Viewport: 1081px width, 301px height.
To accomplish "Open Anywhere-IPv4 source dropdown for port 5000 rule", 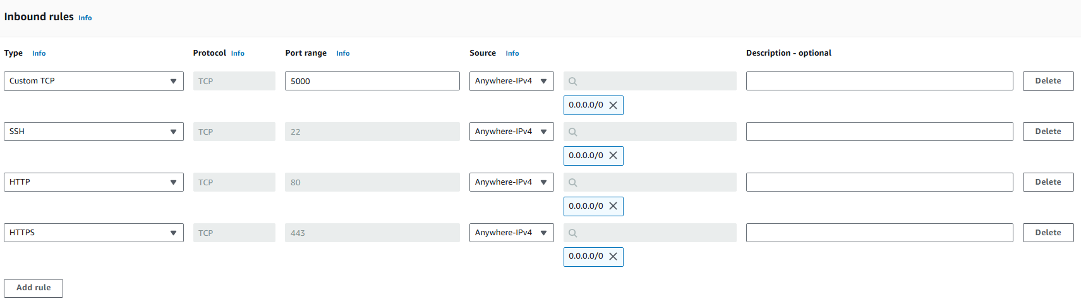I will click(511, 81).
